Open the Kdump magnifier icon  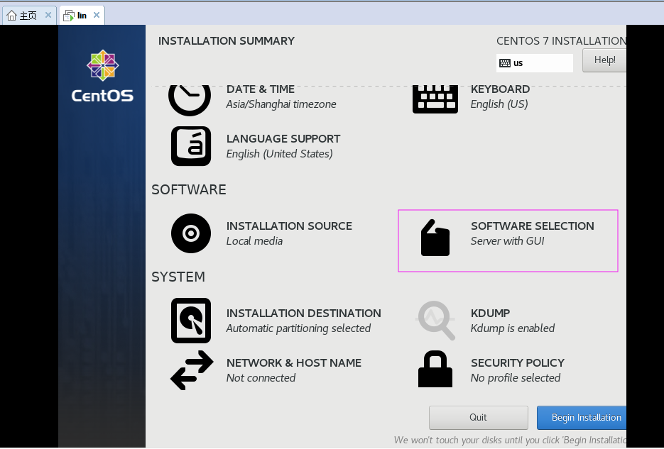[435, 321]
